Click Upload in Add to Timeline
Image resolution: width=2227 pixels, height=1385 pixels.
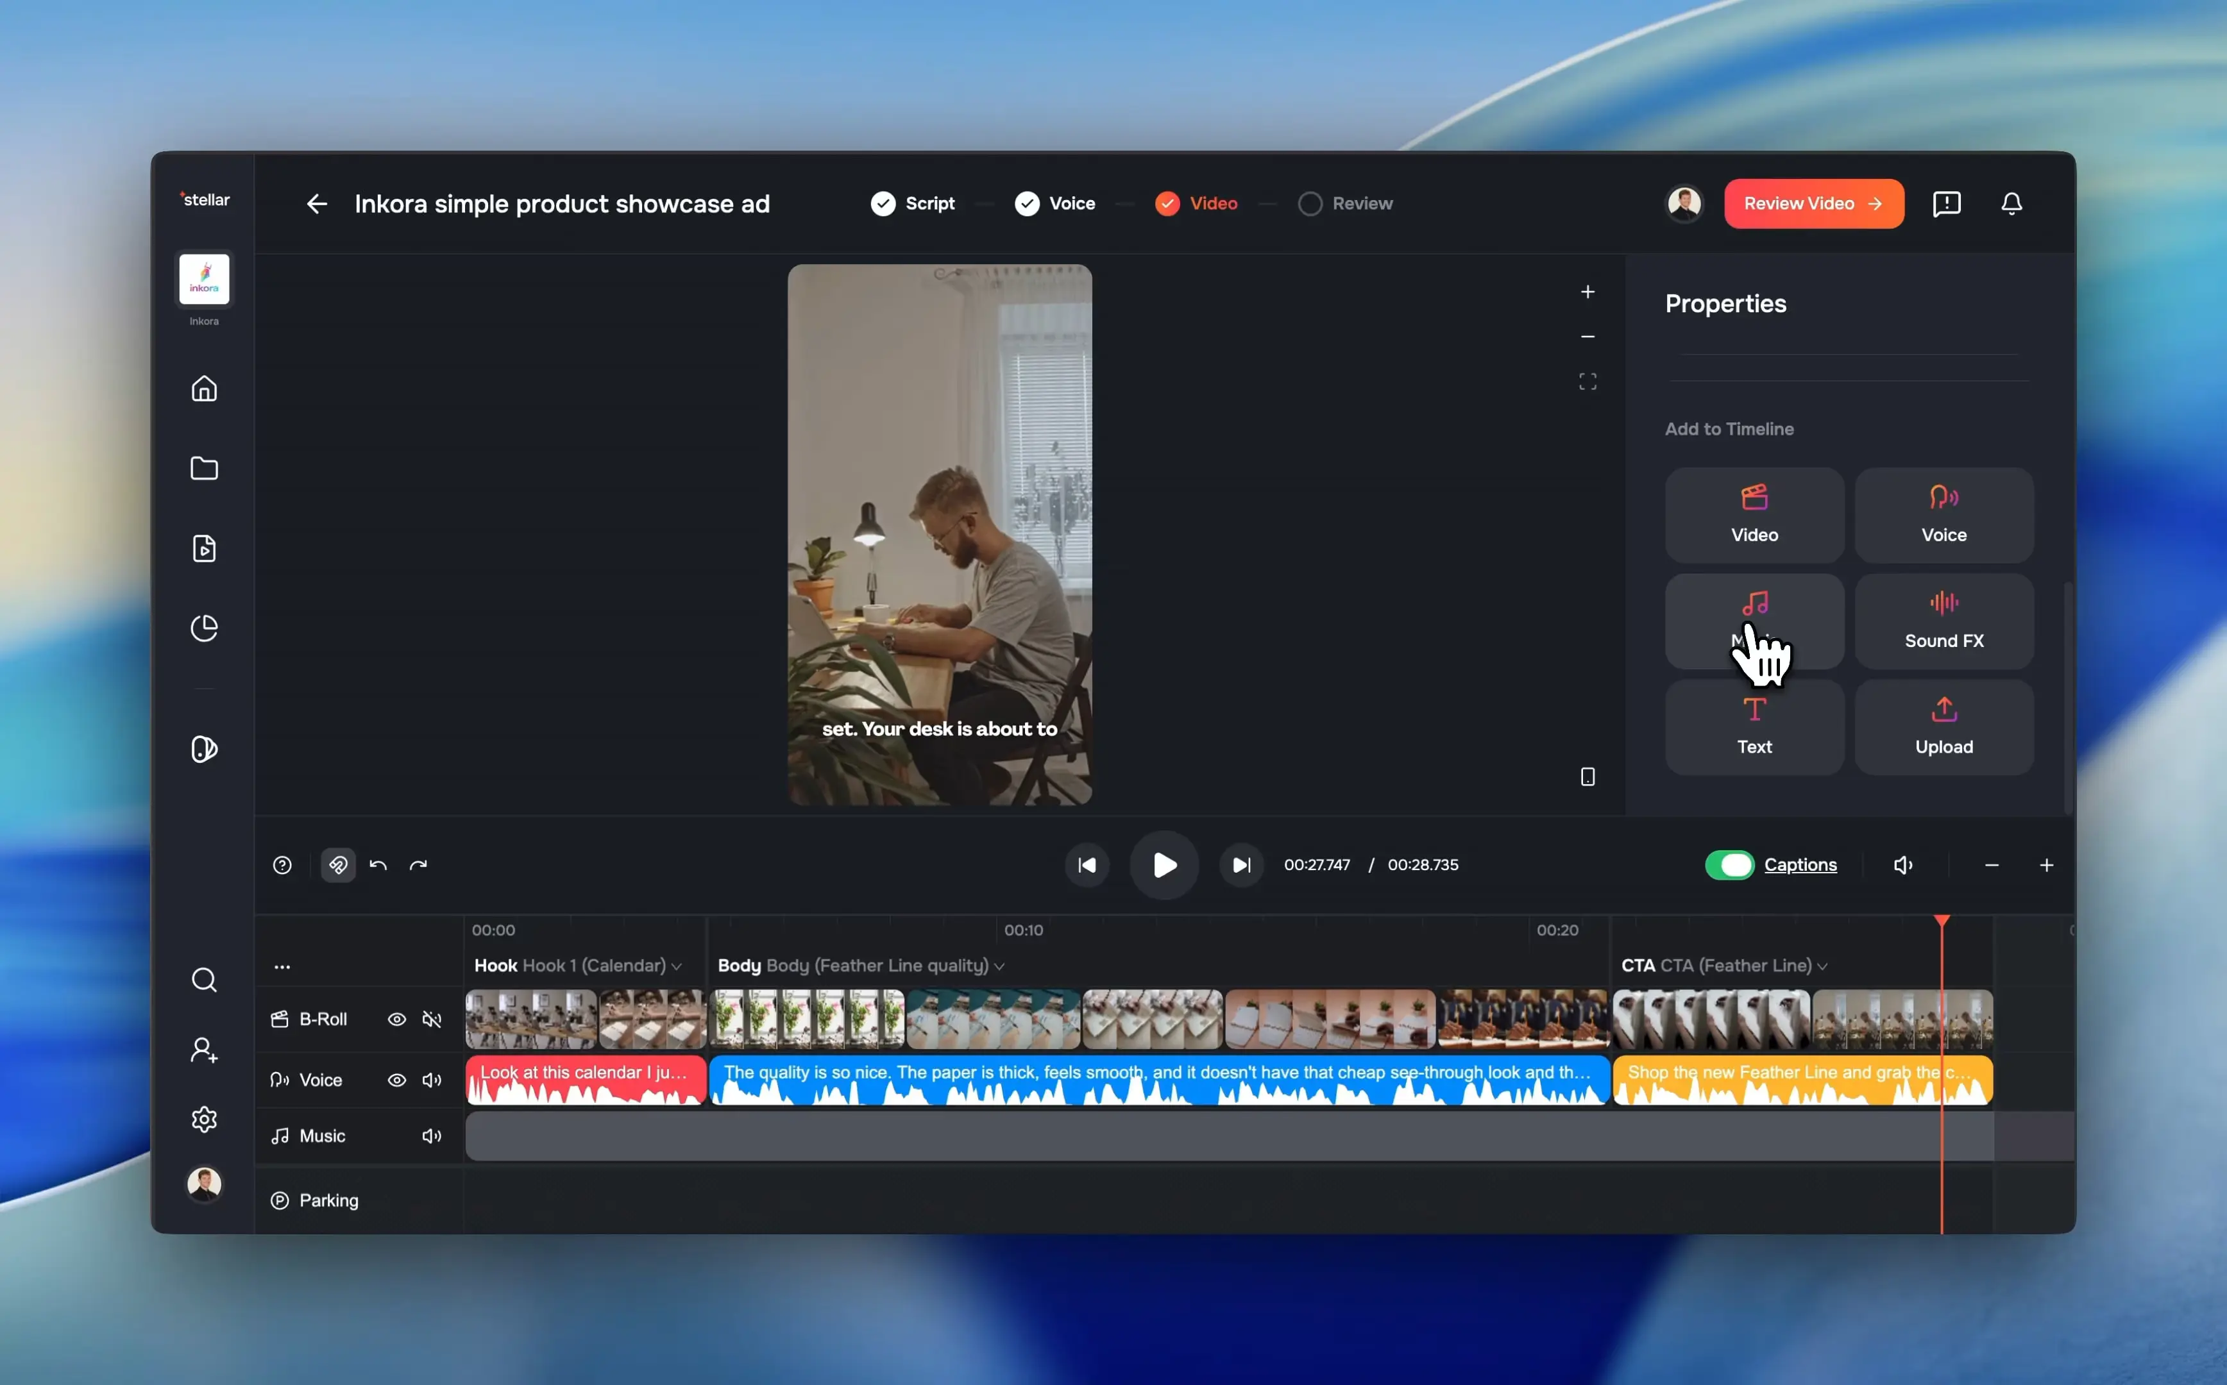pos(1943,727)
